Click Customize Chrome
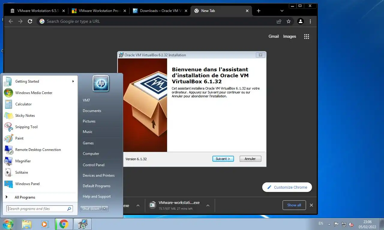Image resolution: width=384 pixels, height=230 pixels. (287, 187)
